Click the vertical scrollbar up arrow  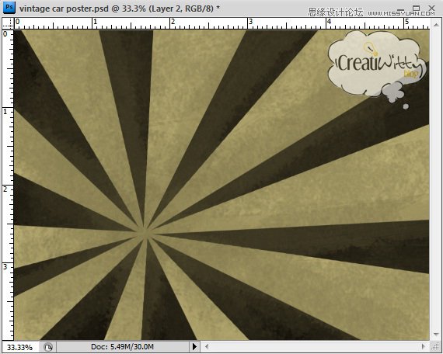(435, 24)
